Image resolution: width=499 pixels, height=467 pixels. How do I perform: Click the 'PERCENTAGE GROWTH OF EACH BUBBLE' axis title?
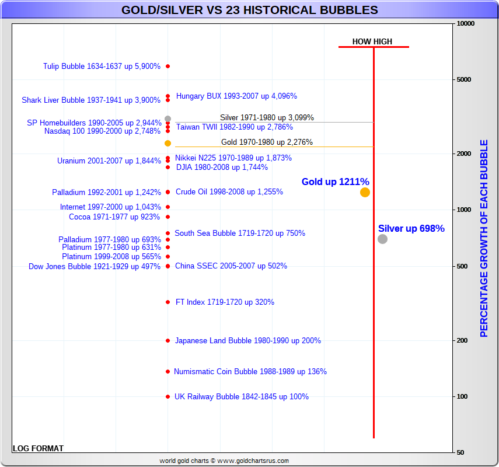pyautogui.click(x=484, y=238)
